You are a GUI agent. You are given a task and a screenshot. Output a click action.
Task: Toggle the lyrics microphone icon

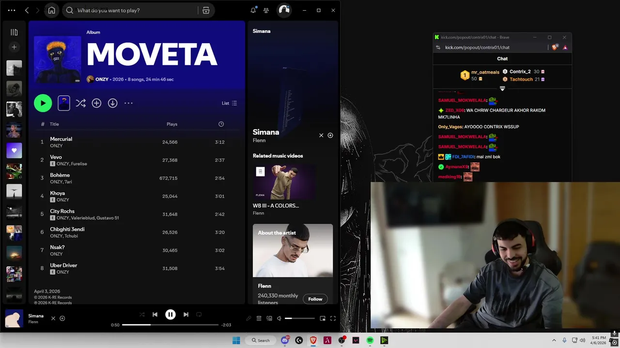point(248,319)
